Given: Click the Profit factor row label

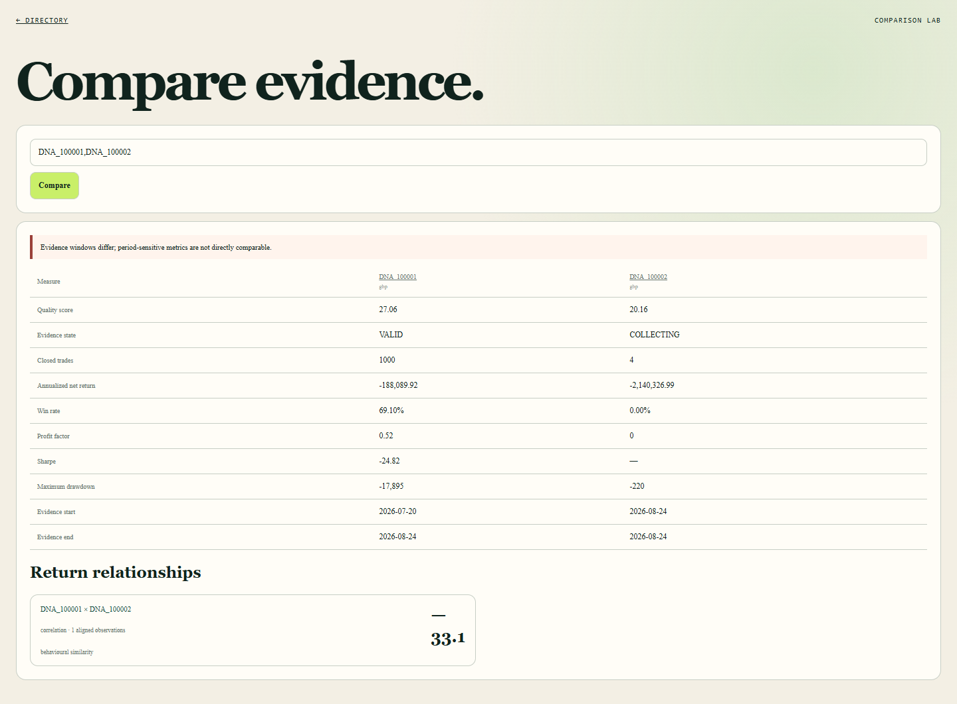Looking at the screenshot, I should [53, 436].
